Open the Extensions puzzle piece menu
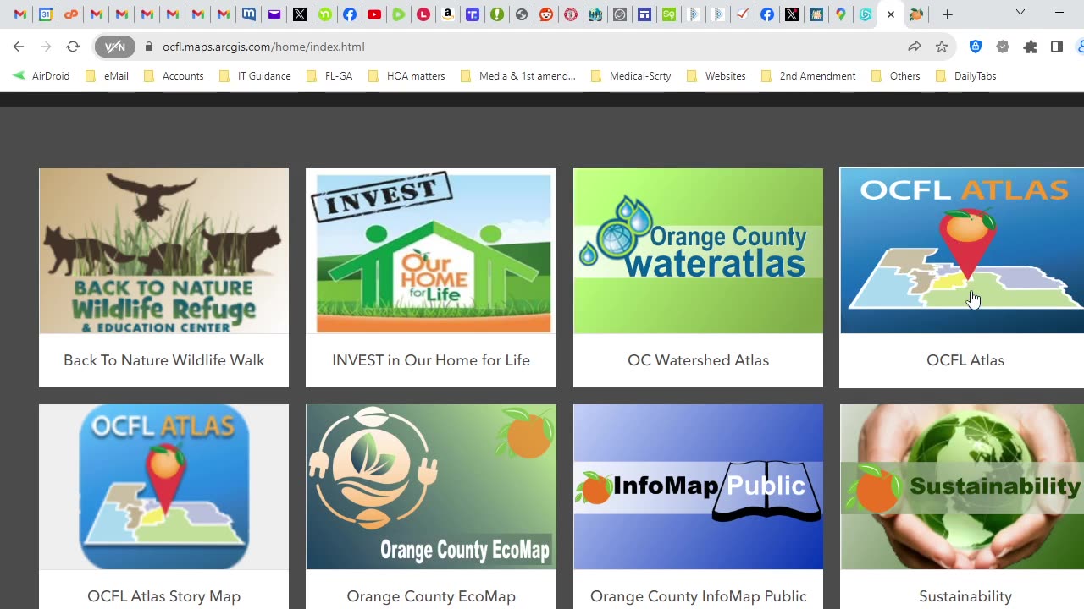The width and height of the screenshot is (1084, 609). click(1030, 47)
